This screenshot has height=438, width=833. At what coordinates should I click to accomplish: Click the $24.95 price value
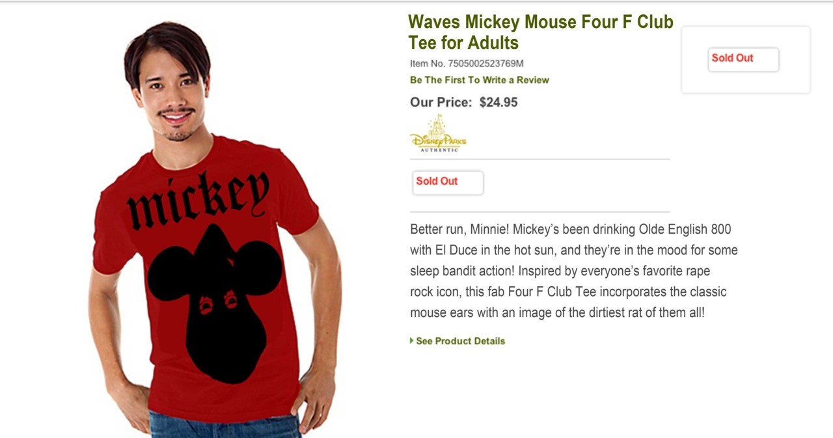(x=498, y=102)
